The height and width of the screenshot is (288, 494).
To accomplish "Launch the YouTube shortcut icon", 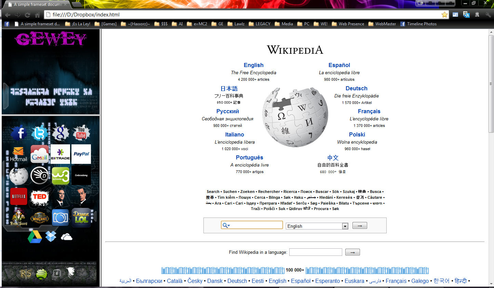I will (81, 133).
